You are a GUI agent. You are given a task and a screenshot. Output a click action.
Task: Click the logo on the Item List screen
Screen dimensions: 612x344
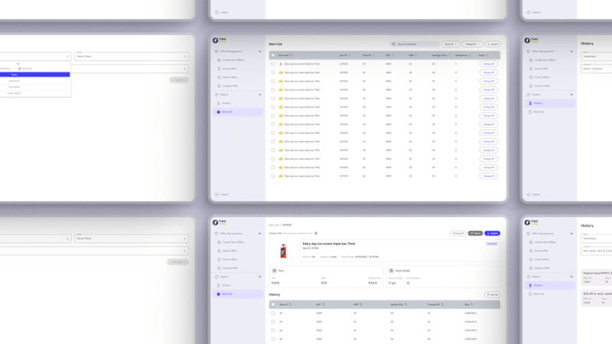click(220, 41)
